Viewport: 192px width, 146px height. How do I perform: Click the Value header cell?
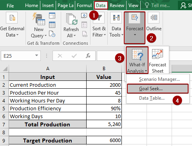[104, 77]
